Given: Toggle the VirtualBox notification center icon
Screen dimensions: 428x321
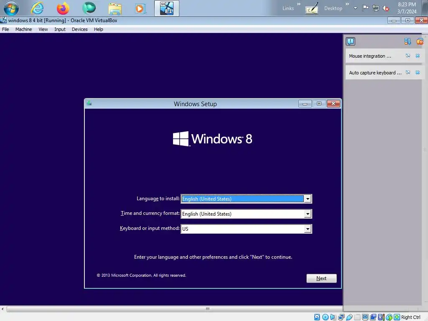Looking at the screenshot, I should click(351, 41).
